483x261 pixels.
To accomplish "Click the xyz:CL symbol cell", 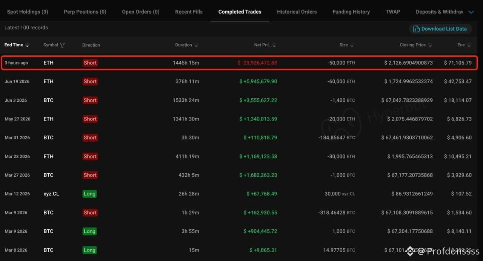I will click(x=51, y=194).
